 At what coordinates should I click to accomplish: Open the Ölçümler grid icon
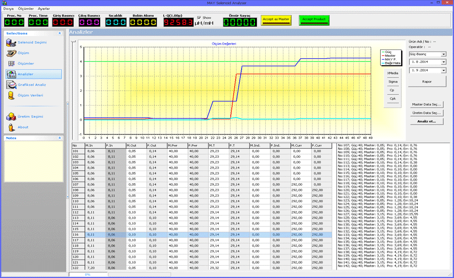coord(11,63)
